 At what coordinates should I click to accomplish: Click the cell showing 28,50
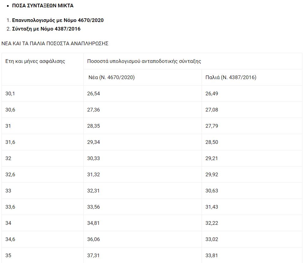(x=252, y=142)
